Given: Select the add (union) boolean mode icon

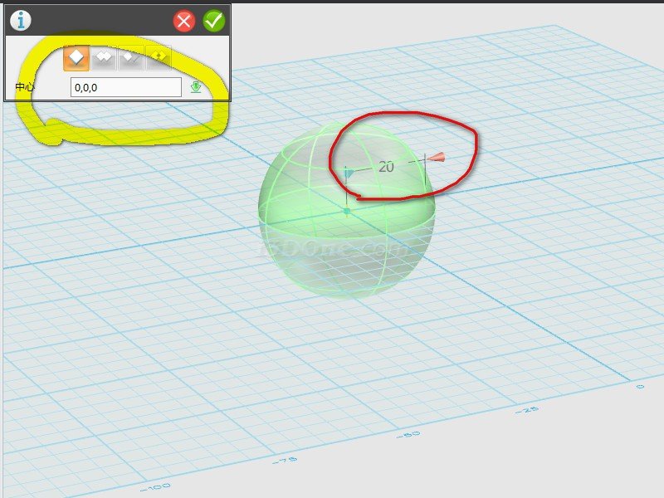Looking at the screenshot, I should pos(104,58).
